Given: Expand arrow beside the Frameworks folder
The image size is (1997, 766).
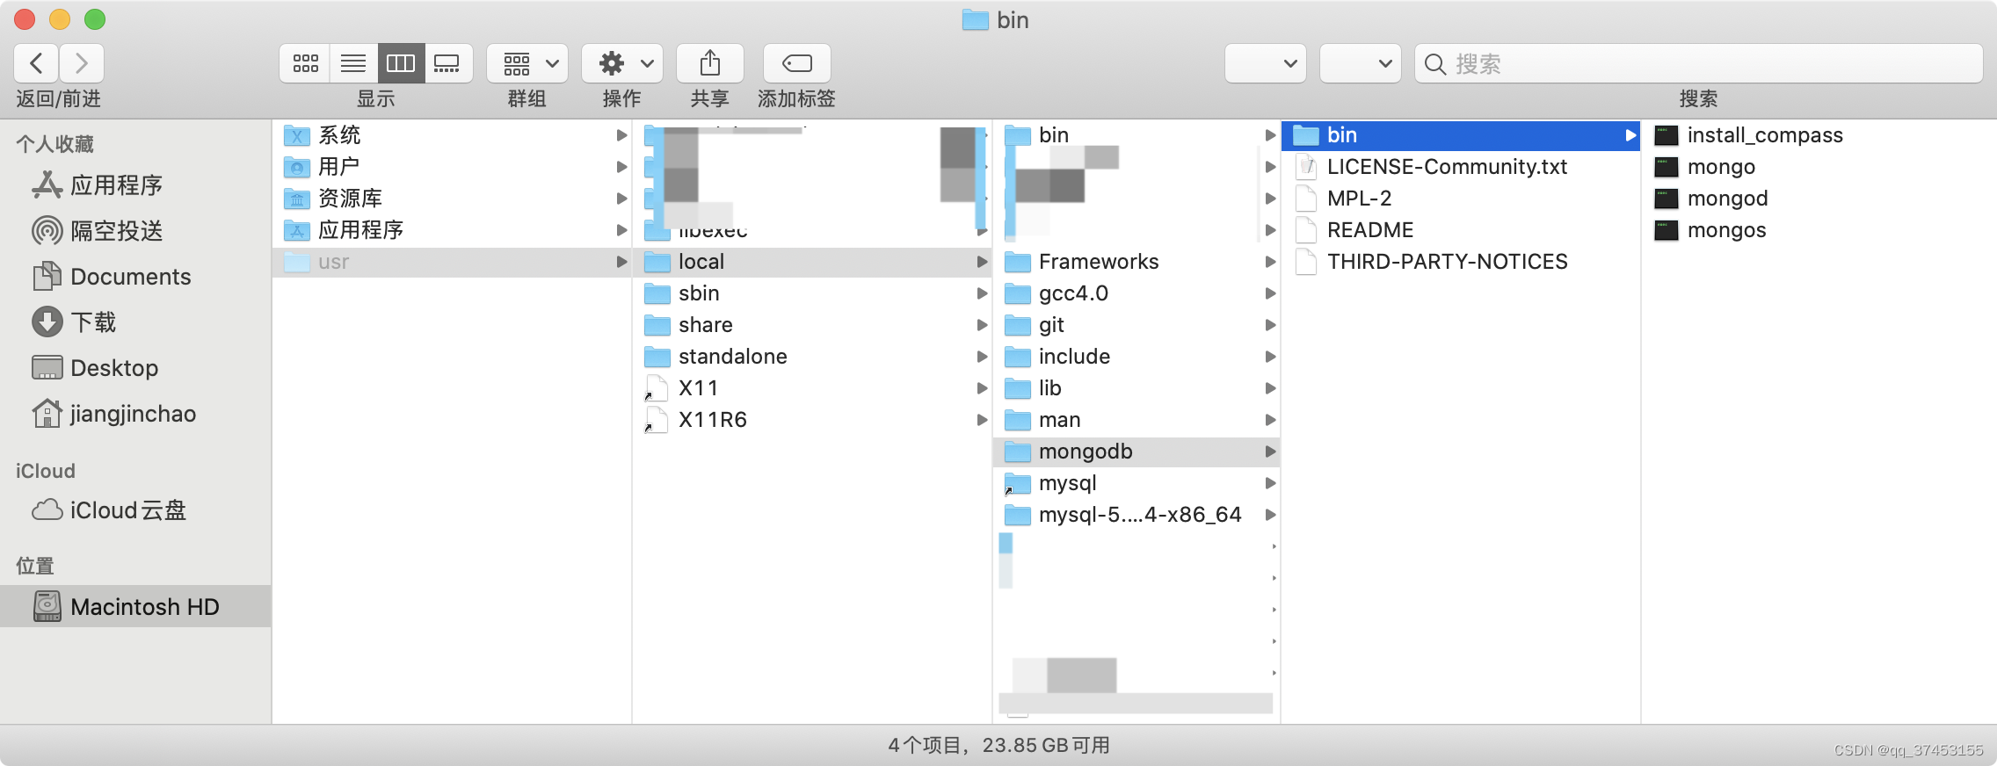Looking at the screenshot, I should 1270,262.
